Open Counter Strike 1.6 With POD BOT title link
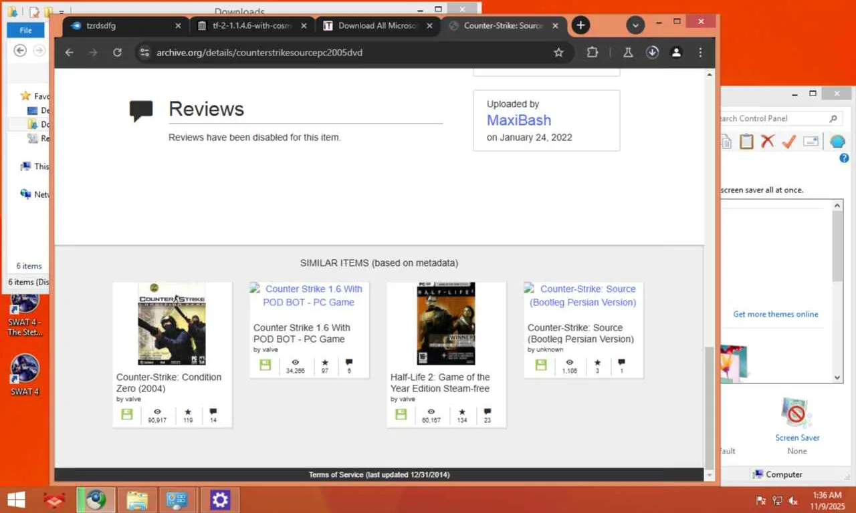Image resolution: width=856 pixels, height=513 pixels. pos(302,333)
